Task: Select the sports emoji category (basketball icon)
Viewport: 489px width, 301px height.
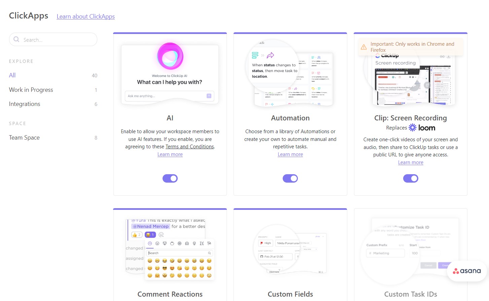Action: (x=179, y=243)
